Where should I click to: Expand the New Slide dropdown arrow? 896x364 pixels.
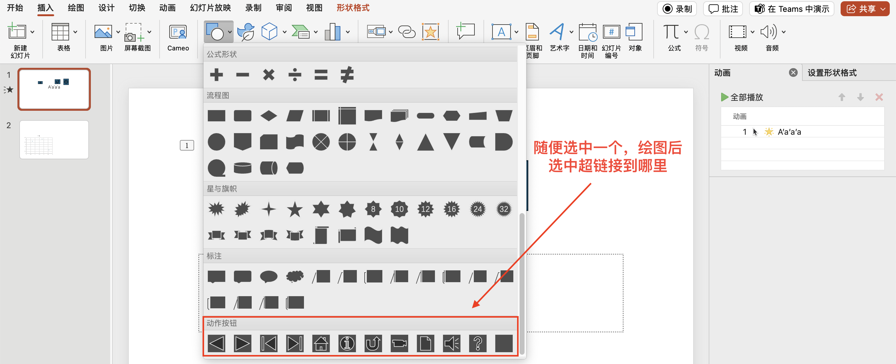[x=32, y=32]
